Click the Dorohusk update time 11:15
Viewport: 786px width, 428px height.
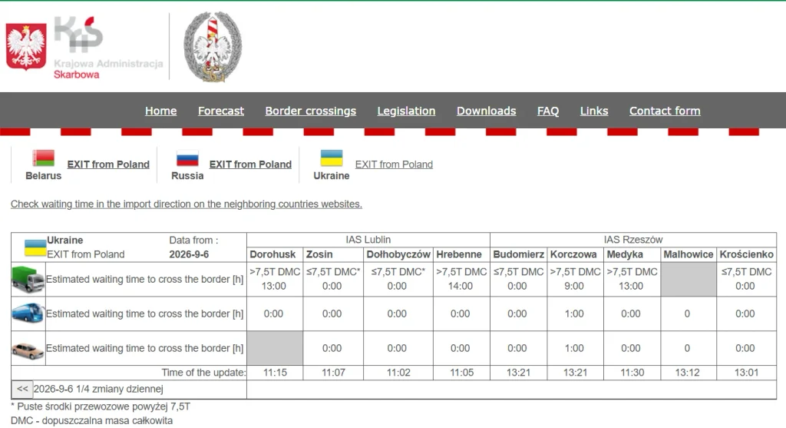click(x=276, y=373)
